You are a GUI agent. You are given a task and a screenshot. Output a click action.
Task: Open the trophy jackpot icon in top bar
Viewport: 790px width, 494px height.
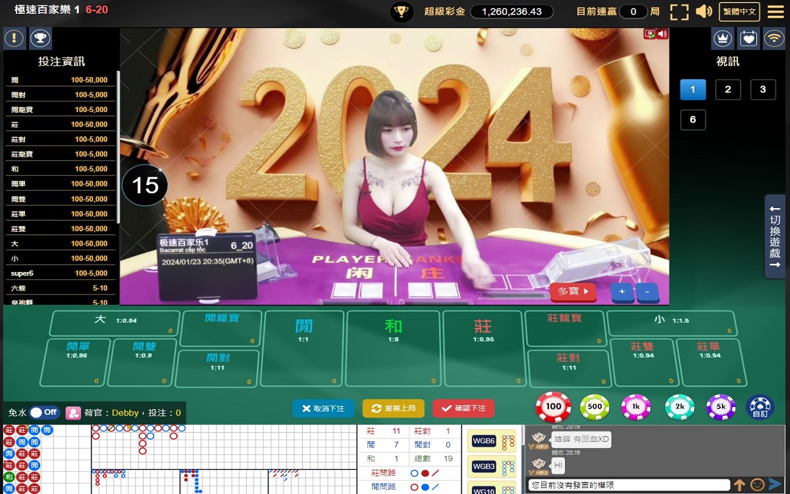coord(401,11)
